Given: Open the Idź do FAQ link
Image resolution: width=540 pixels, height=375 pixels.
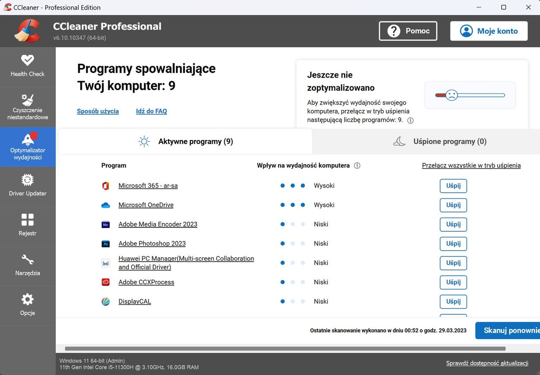Looking at the screenshot, I should pos(151,111).
